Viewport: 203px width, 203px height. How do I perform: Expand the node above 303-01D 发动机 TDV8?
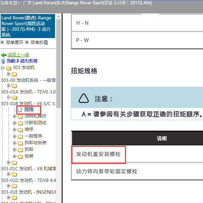pyautogui.click(x=8, y=174)
